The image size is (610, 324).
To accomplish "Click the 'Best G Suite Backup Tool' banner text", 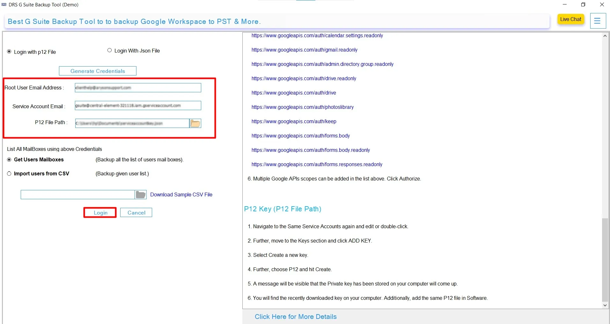I will [x=134, y=21].
